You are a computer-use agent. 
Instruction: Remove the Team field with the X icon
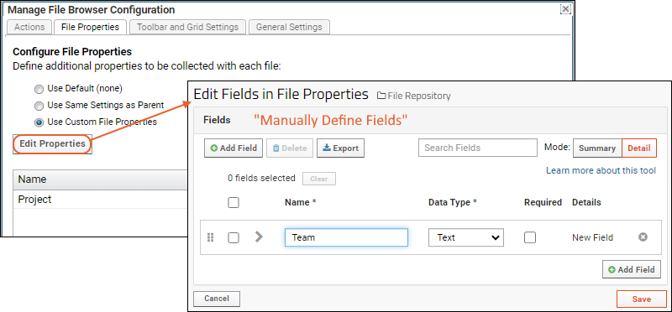click(643, 237)
